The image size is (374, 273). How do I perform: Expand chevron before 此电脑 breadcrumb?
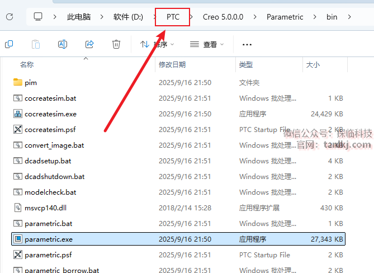pos(55,17)
